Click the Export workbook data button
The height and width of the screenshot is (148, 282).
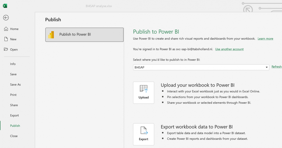click(x=144, y=134)
